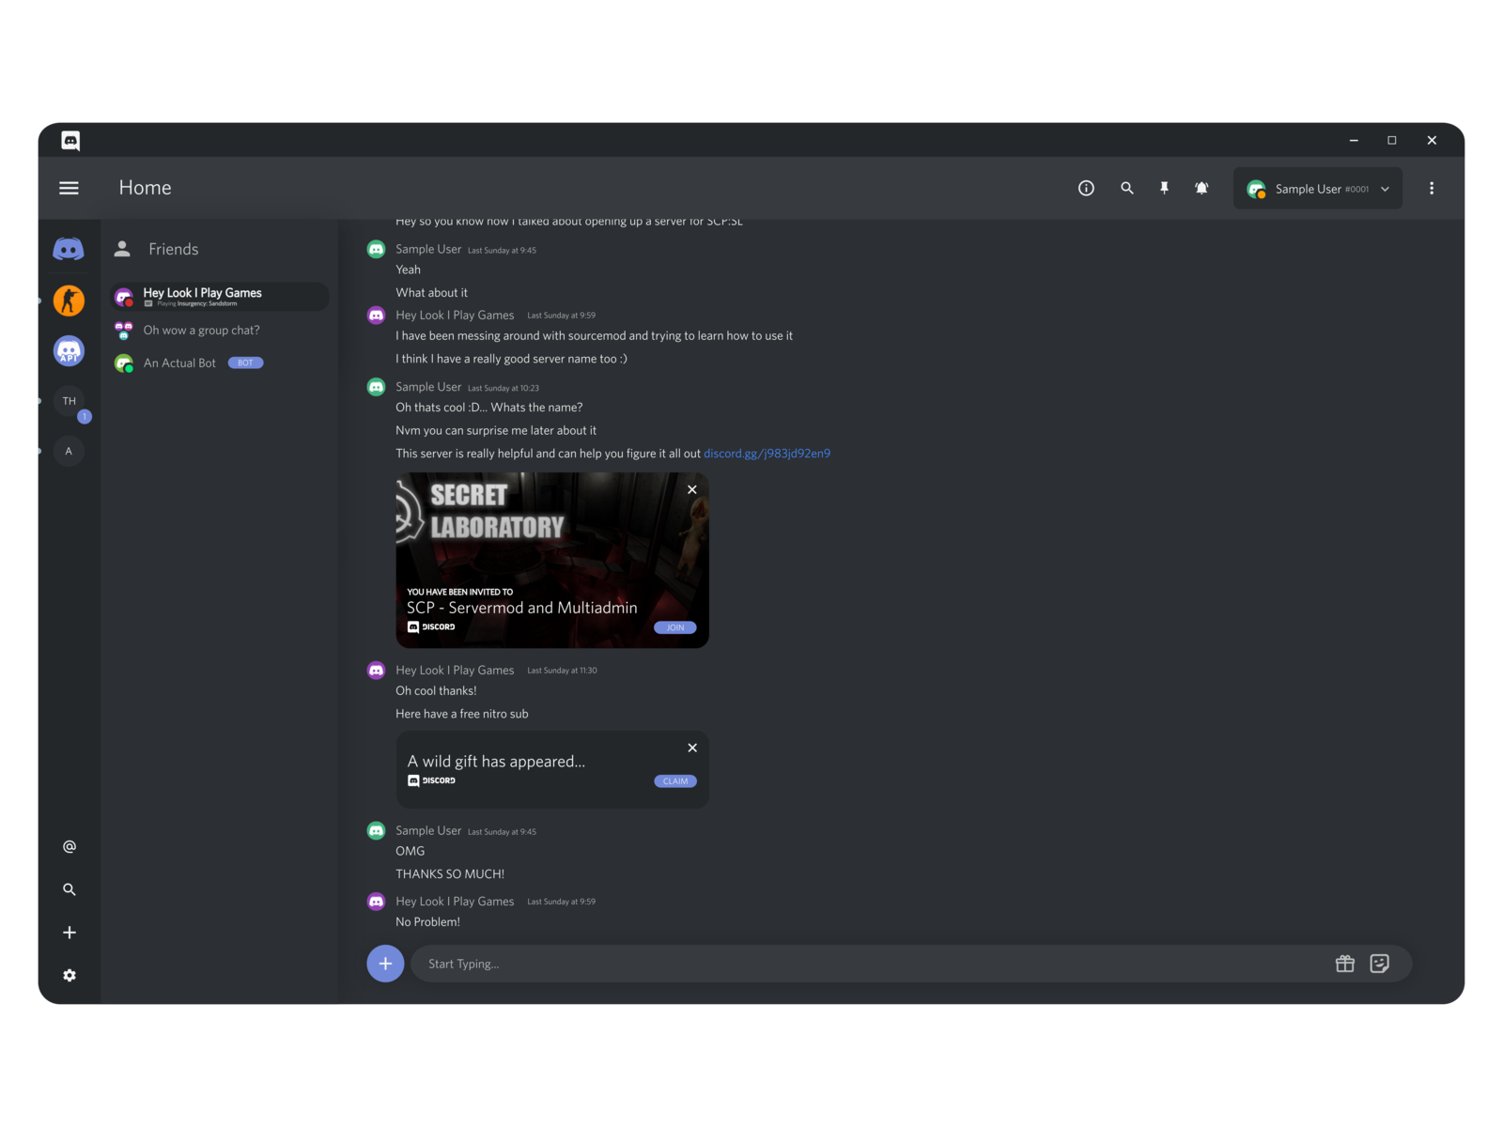Follow the discord.gg/j983jd92en9 invite link
The width and height of the screenshot is (1503, 1127).
(x=767, y=454)
